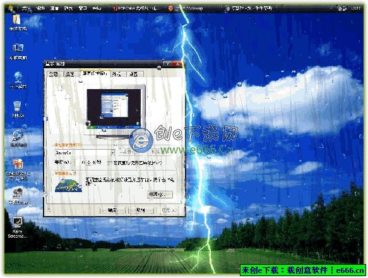Open the Recycle Bin desktop icon

click(x=18, y=109)
